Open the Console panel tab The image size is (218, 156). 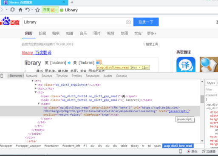point(122,76)
